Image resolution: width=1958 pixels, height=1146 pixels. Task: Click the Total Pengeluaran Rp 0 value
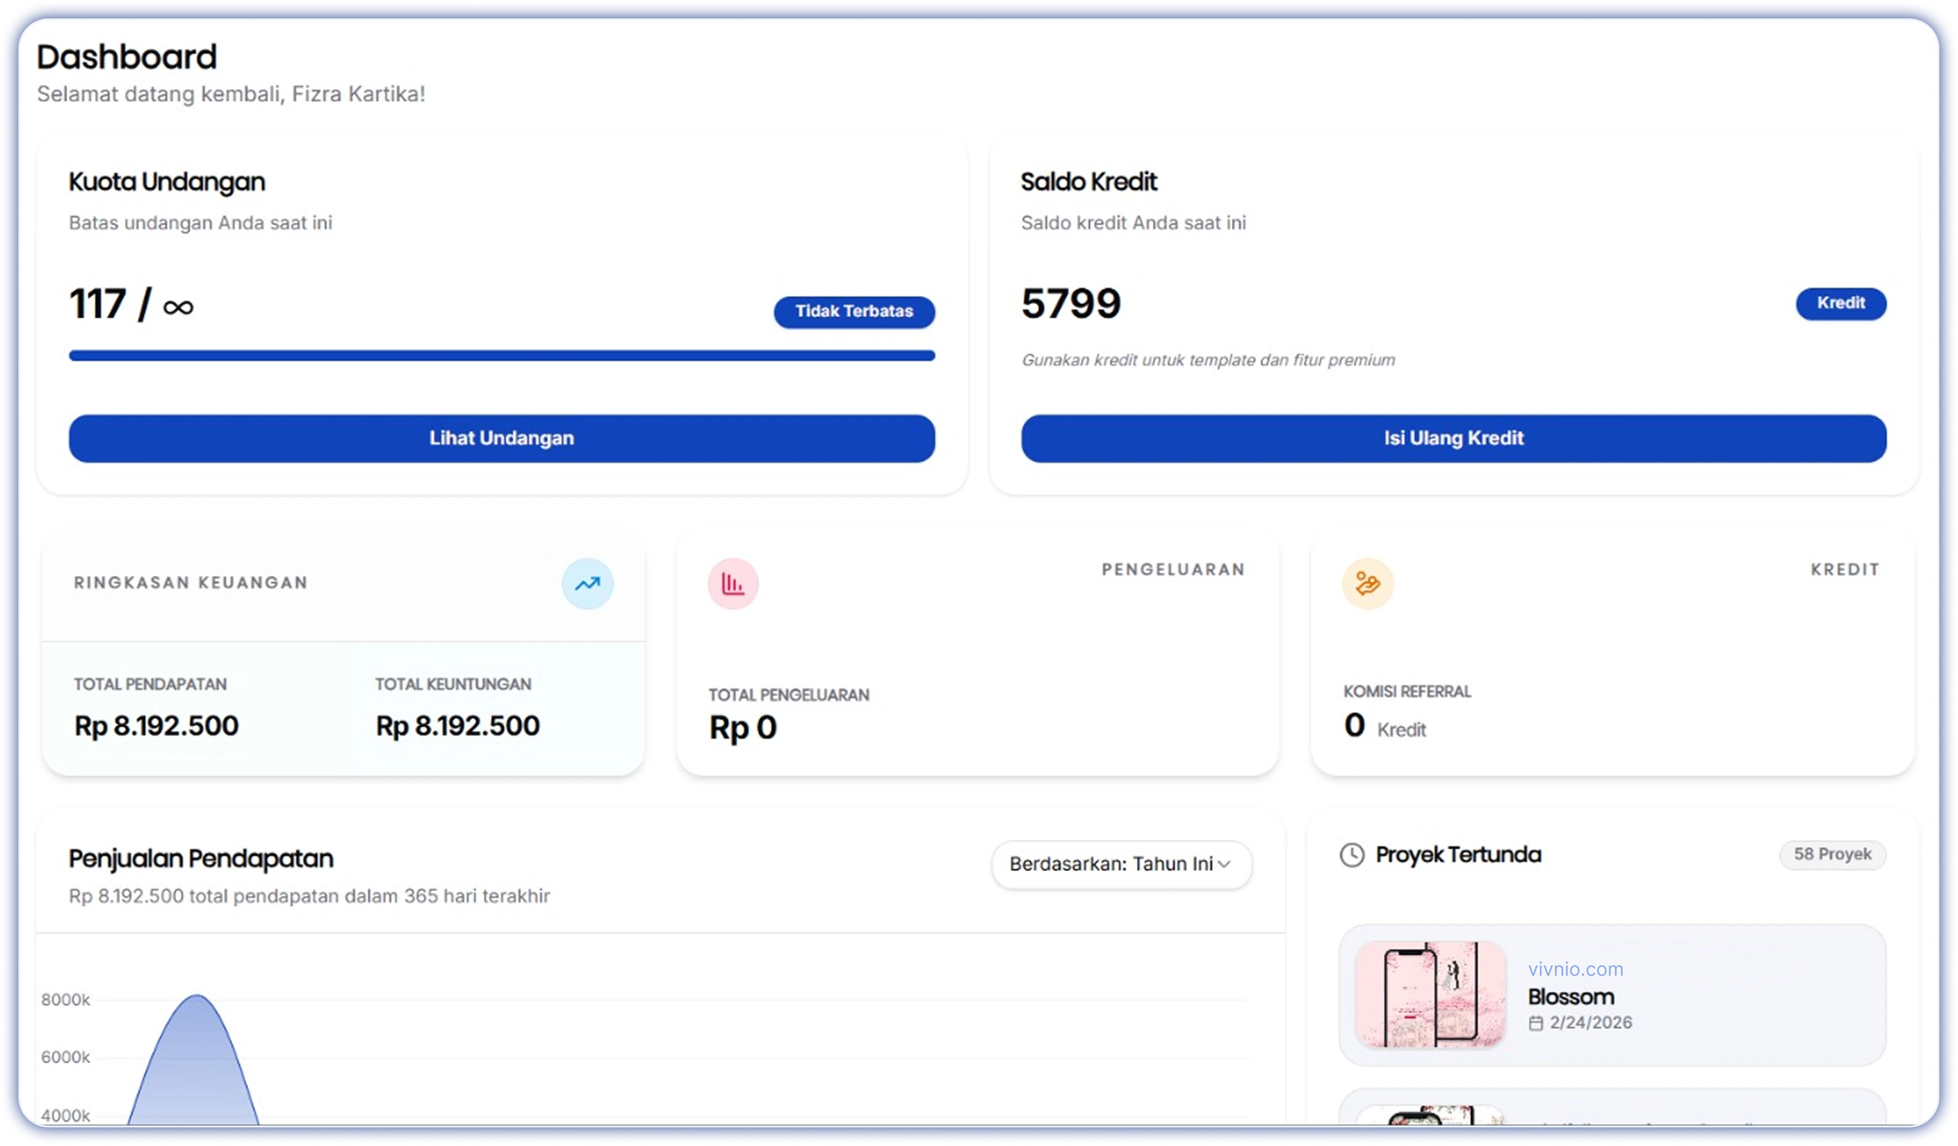(743, 728)
